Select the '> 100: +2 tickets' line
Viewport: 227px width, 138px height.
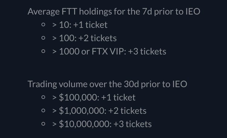click(84, 38)
